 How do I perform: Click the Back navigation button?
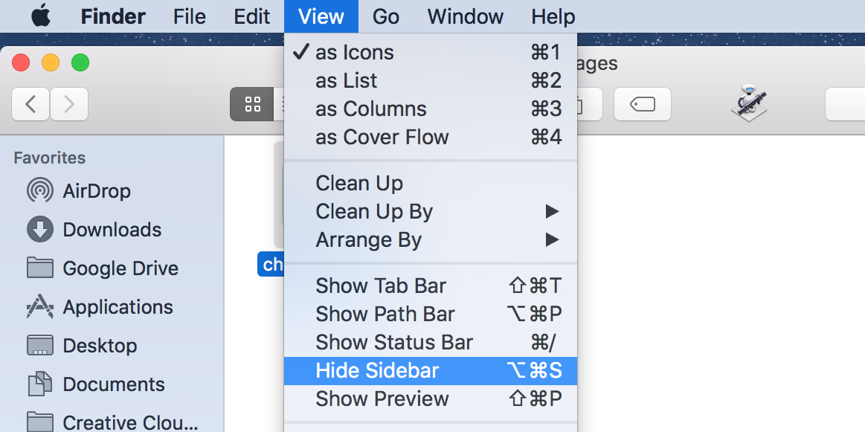(30, 104)
